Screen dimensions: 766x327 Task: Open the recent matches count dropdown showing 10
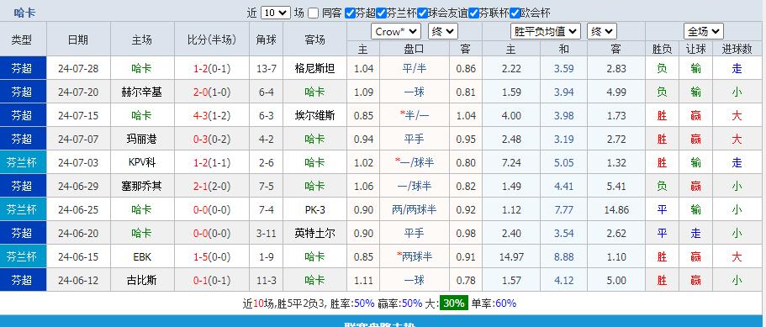(276, 13)
